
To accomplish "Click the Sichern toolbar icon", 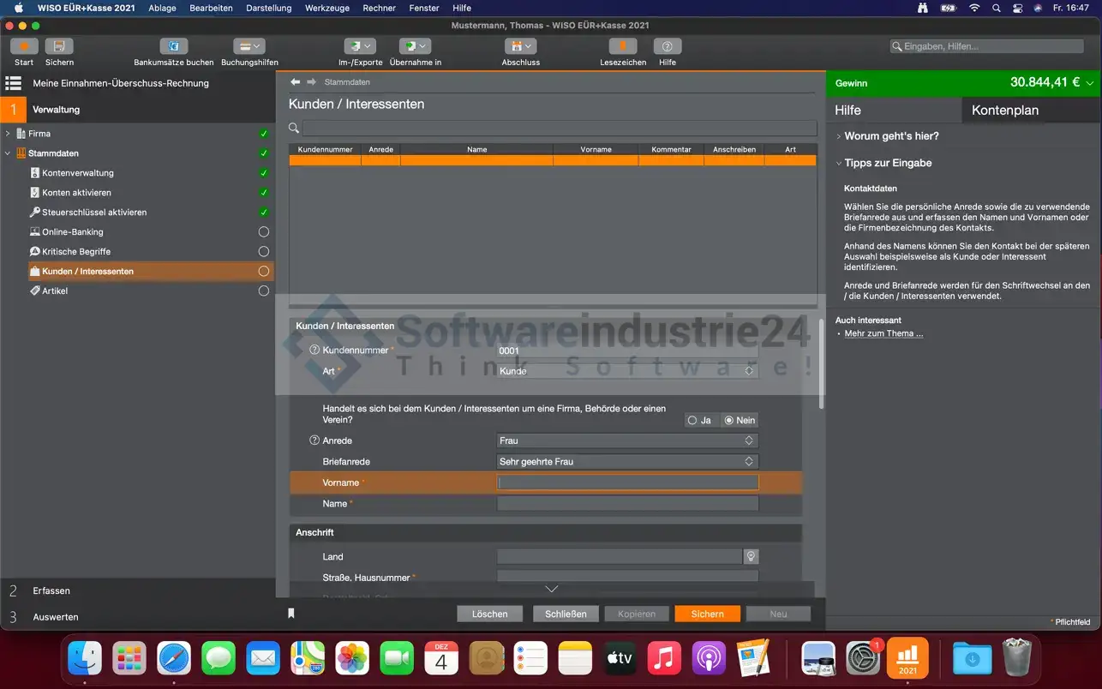I will tap(59, 46).
